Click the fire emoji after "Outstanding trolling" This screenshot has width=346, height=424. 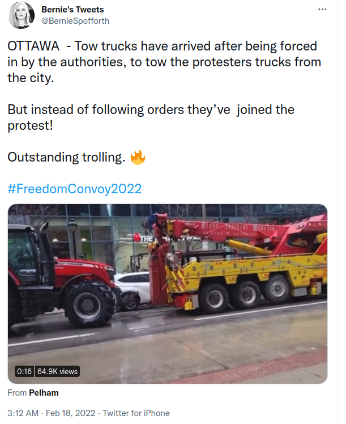(x=138, y=157)
